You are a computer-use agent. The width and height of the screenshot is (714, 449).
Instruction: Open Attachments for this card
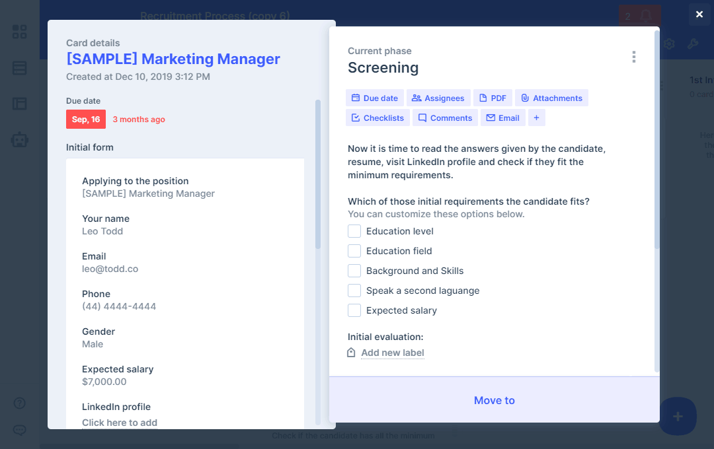(x=551, y=98)
